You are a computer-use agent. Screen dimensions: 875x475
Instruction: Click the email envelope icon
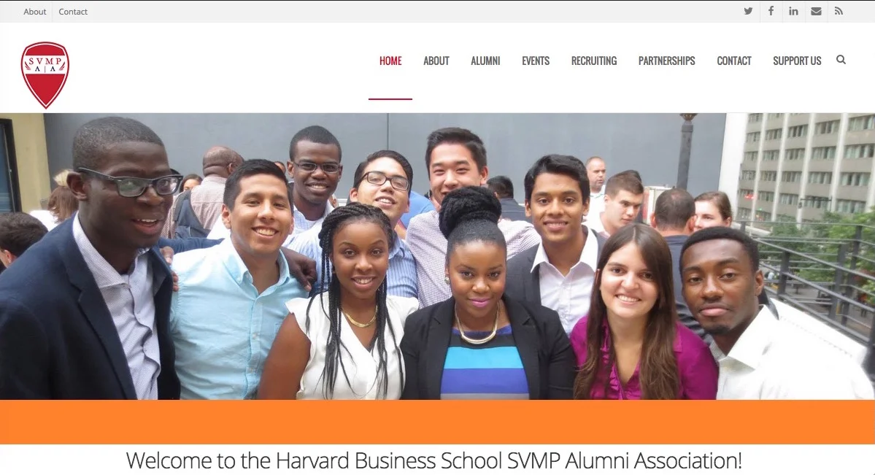click(x=816, y=11)
